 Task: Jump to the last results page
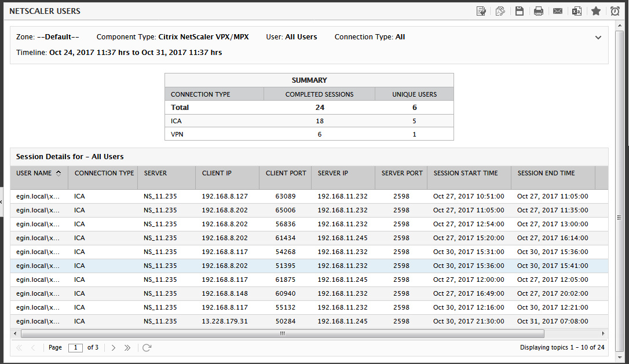[127, 348]
